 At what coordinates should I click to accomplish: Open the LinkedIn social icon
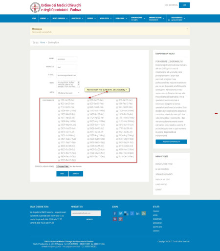138,213
